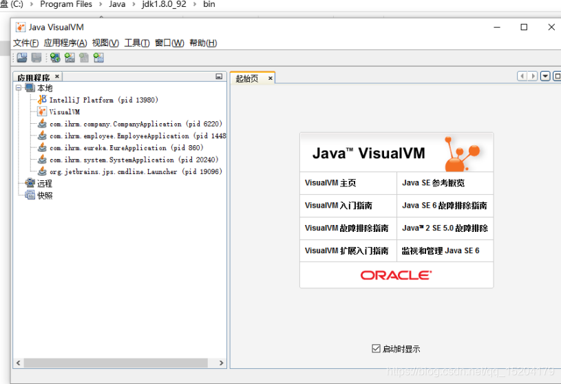Collapse the 本地 tree node
Viewport: 561px width, 384px height.
(19, 87)
